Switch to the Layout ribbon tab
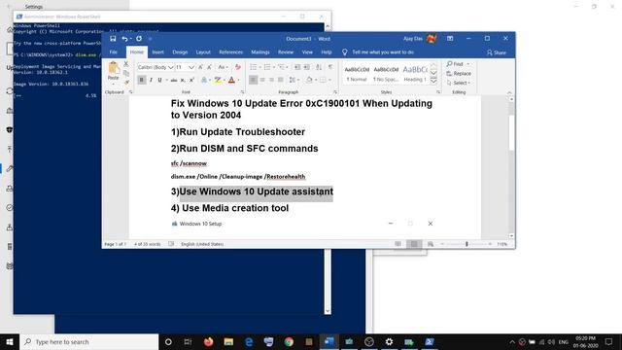This screenshot has width=622, height=350. point(203,52)
